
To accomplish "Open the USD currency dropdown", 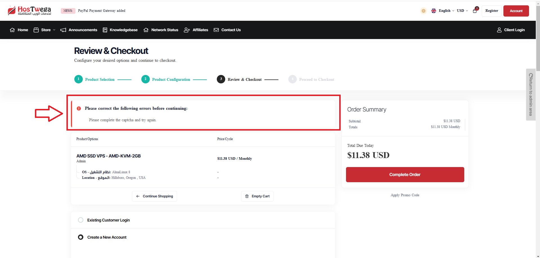I will (x=462, y=11).
